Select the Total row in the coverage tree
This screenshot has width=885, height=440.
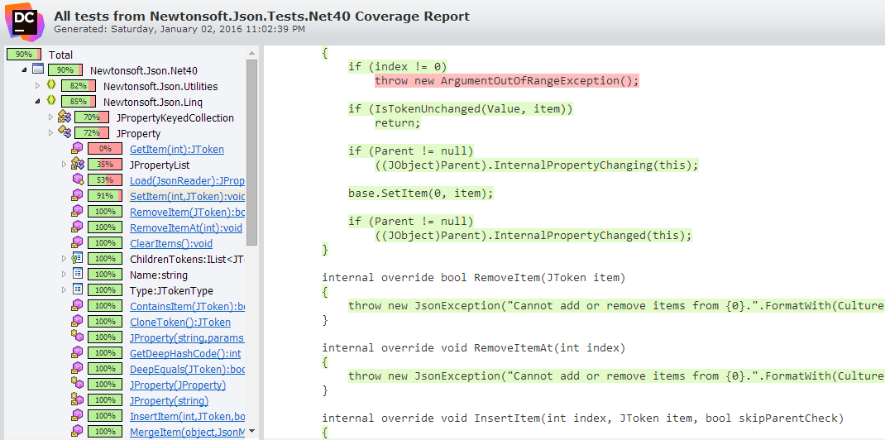(60, 55)
